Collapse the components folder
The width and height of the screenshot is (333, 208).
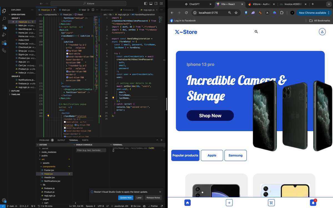click(x=54, y=166)
